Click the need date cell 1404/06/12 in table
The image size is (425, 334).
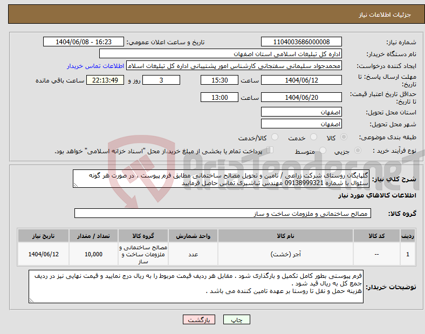tap(43, 254)
